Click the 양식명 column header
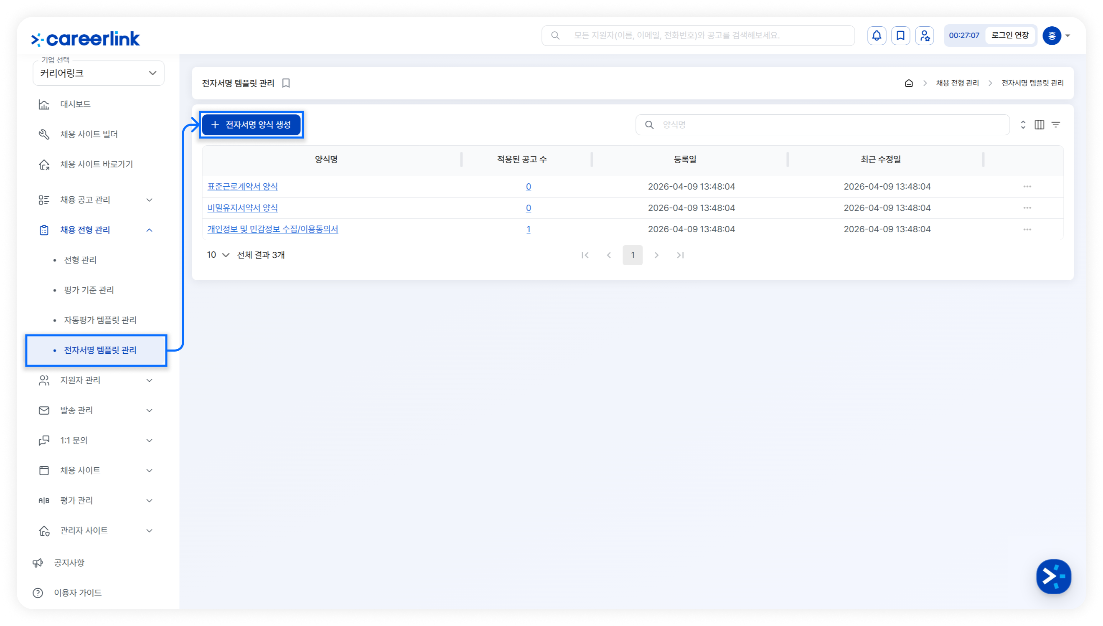The width and height of the screenshot is (1103, 626). click(x=326, y=160)
